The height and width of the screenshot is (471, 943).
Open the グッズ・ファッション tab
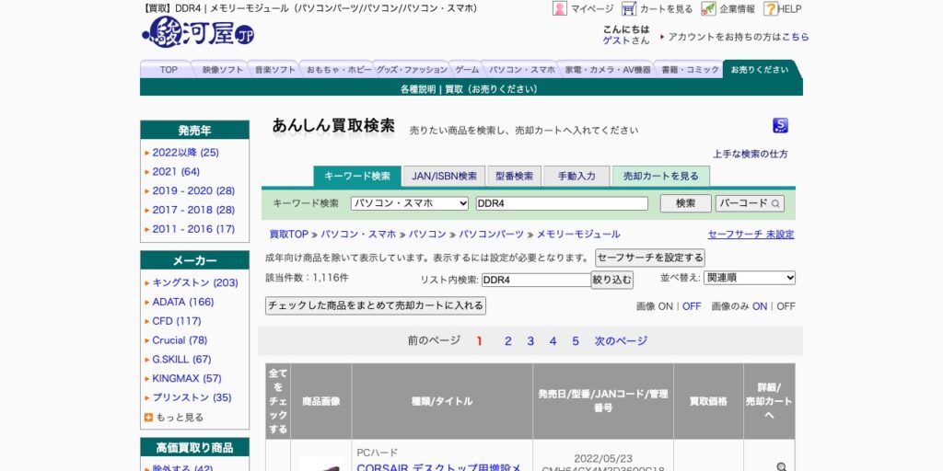[412, 70]
